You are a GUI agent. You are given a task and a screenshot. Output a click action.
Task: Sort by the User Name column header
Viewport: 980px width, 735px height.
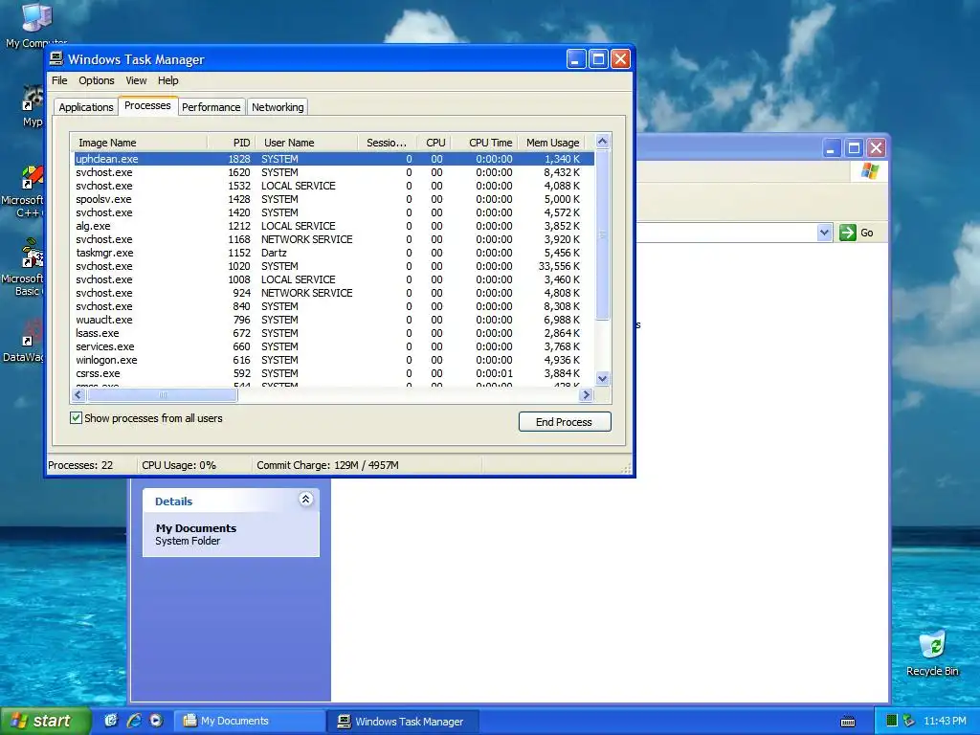(307, 143)
